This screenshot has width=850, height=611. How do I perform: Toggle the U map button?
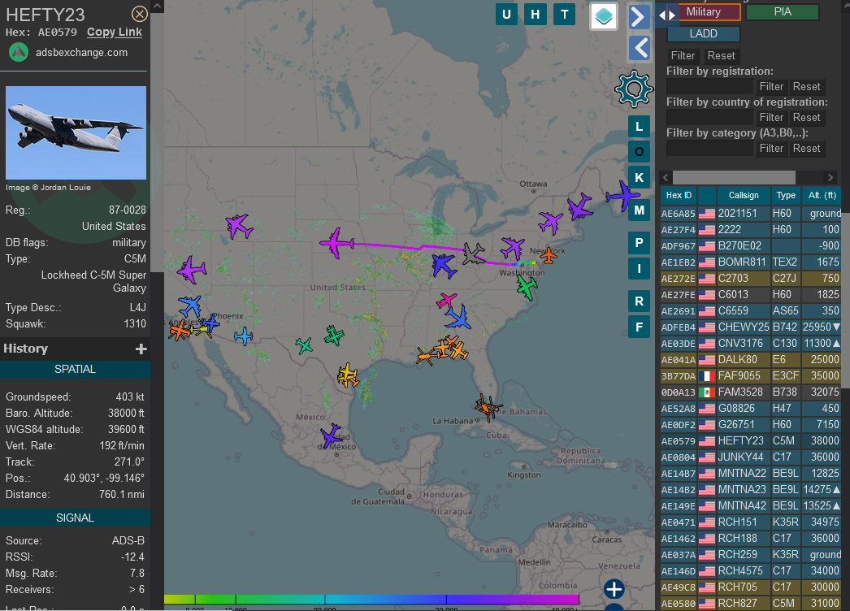coord(506,14)
